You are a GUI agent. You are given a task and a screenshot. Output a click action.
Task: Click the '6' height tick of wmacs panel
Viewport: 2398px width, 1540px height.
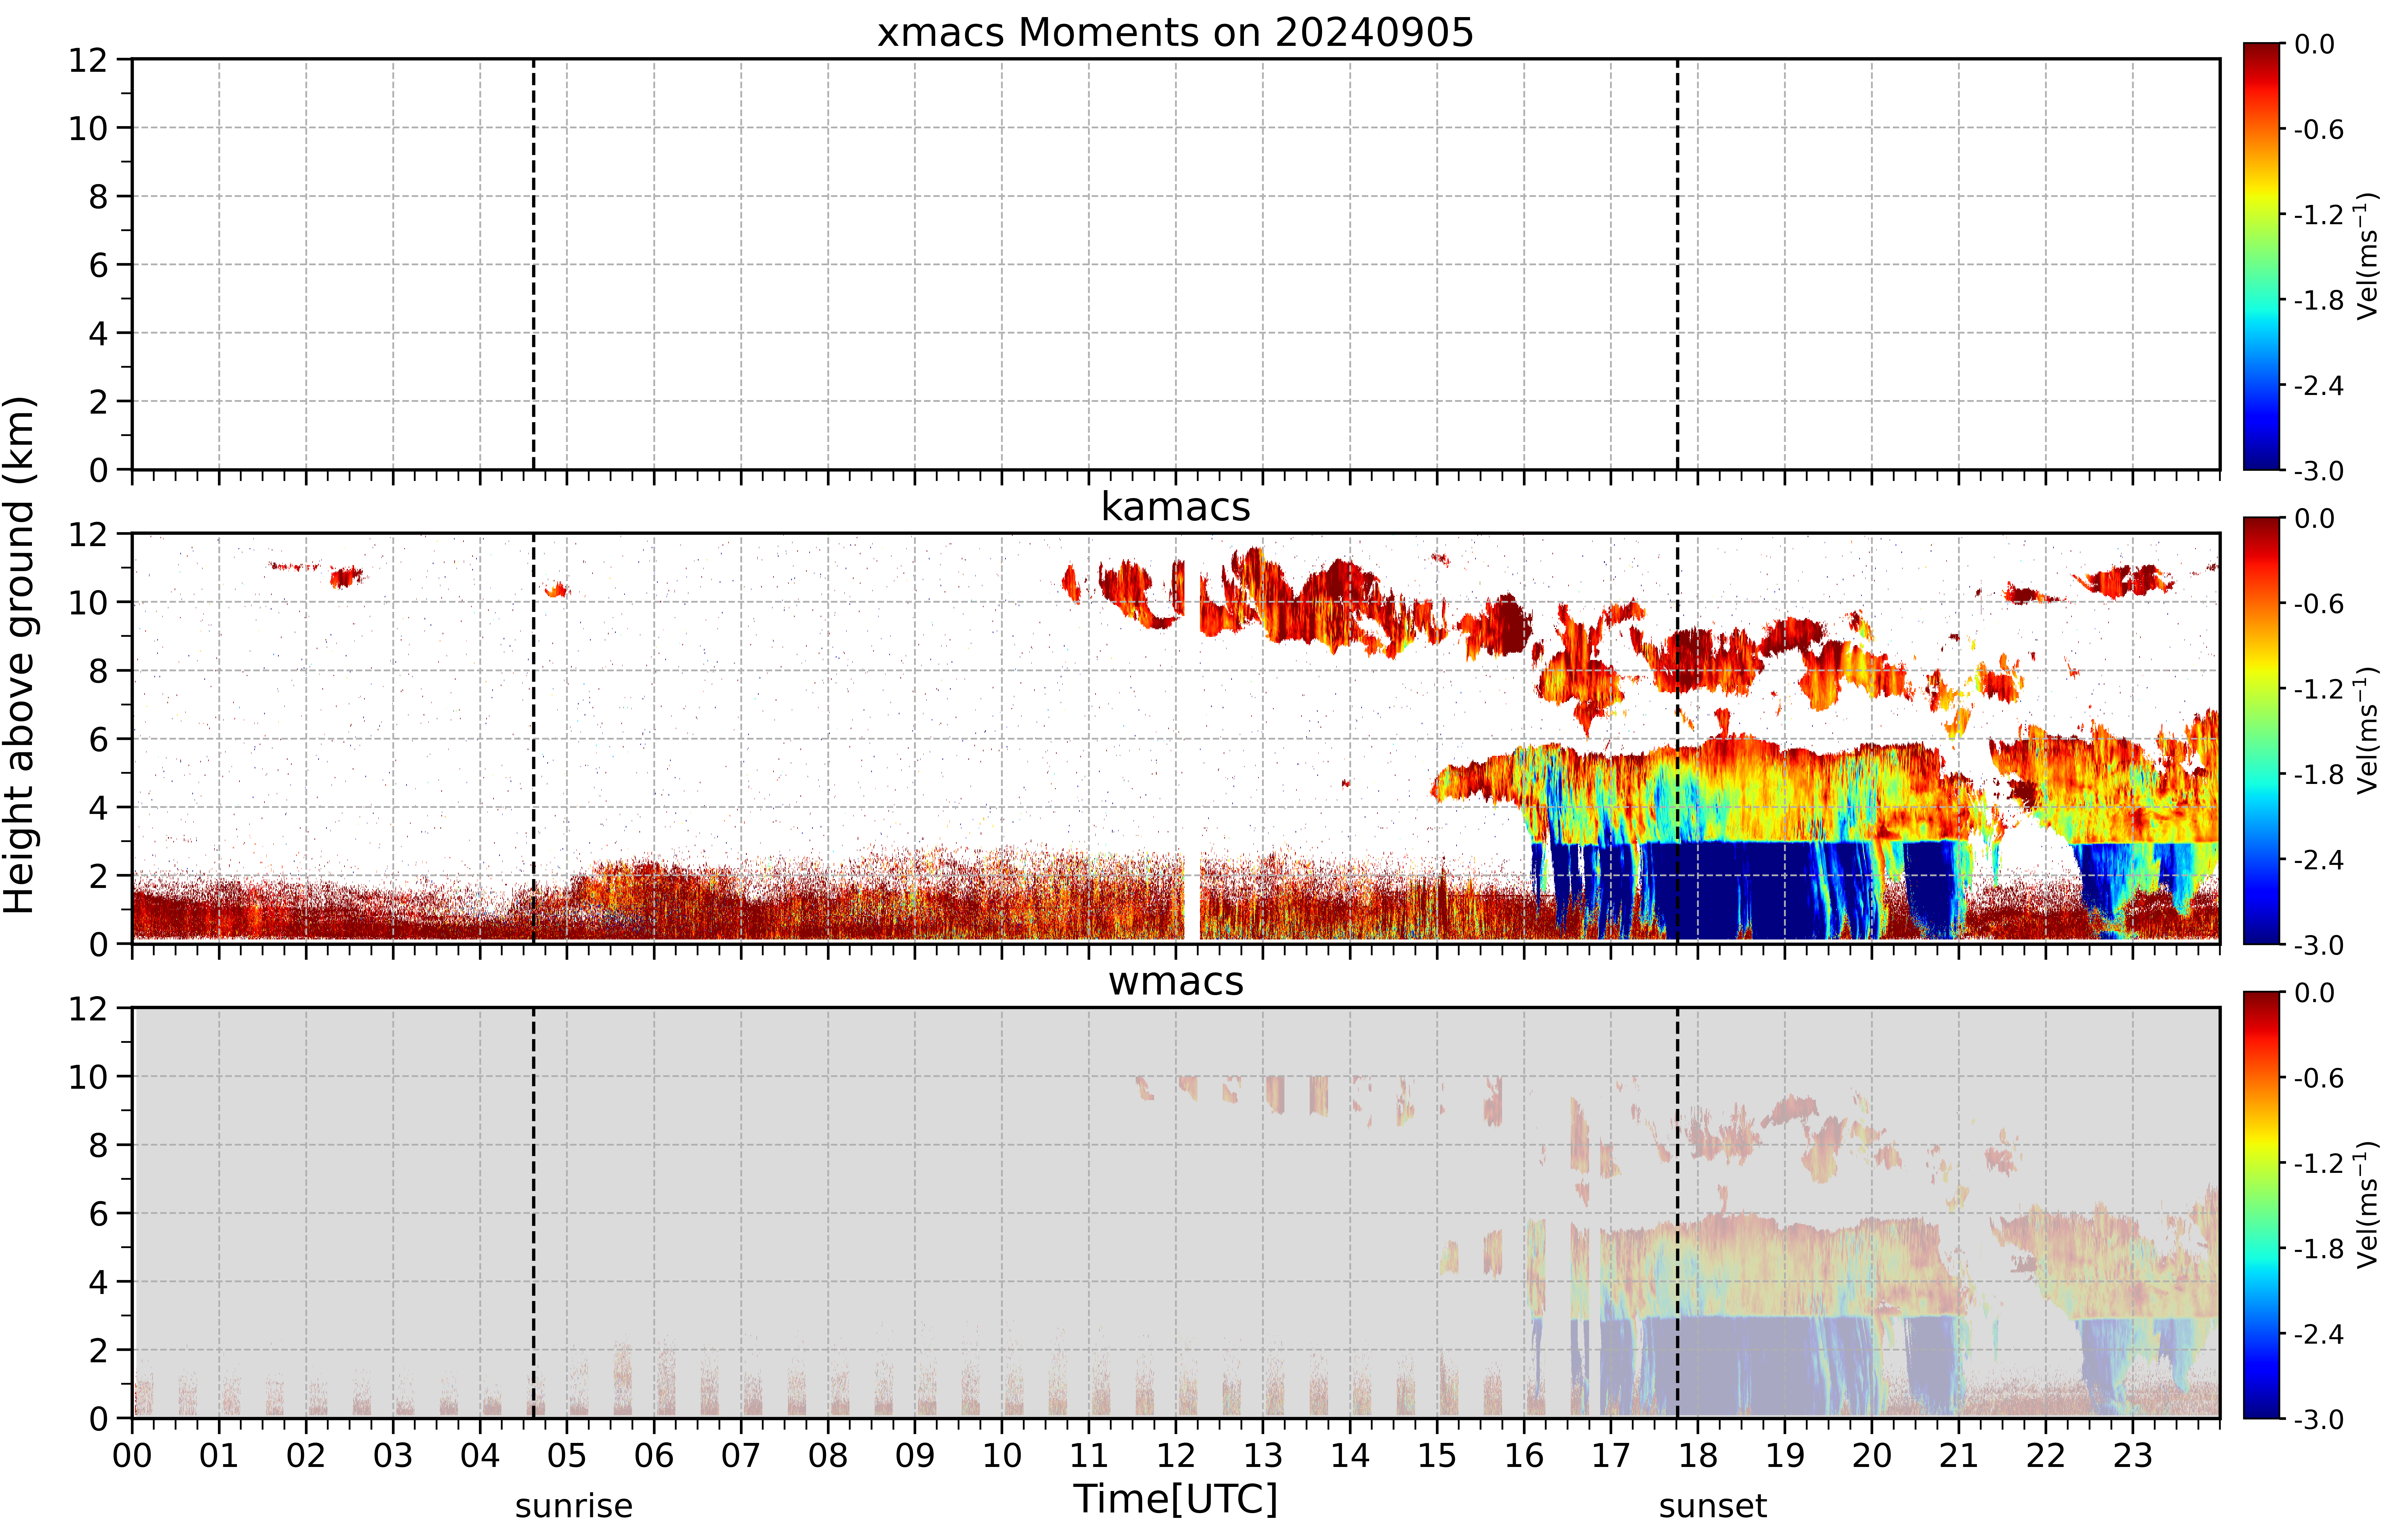(98, 1214)
